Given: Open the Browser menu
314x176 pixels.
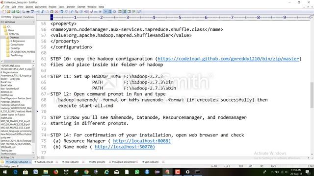Looking at the screenshot, I should coord(71,7).
